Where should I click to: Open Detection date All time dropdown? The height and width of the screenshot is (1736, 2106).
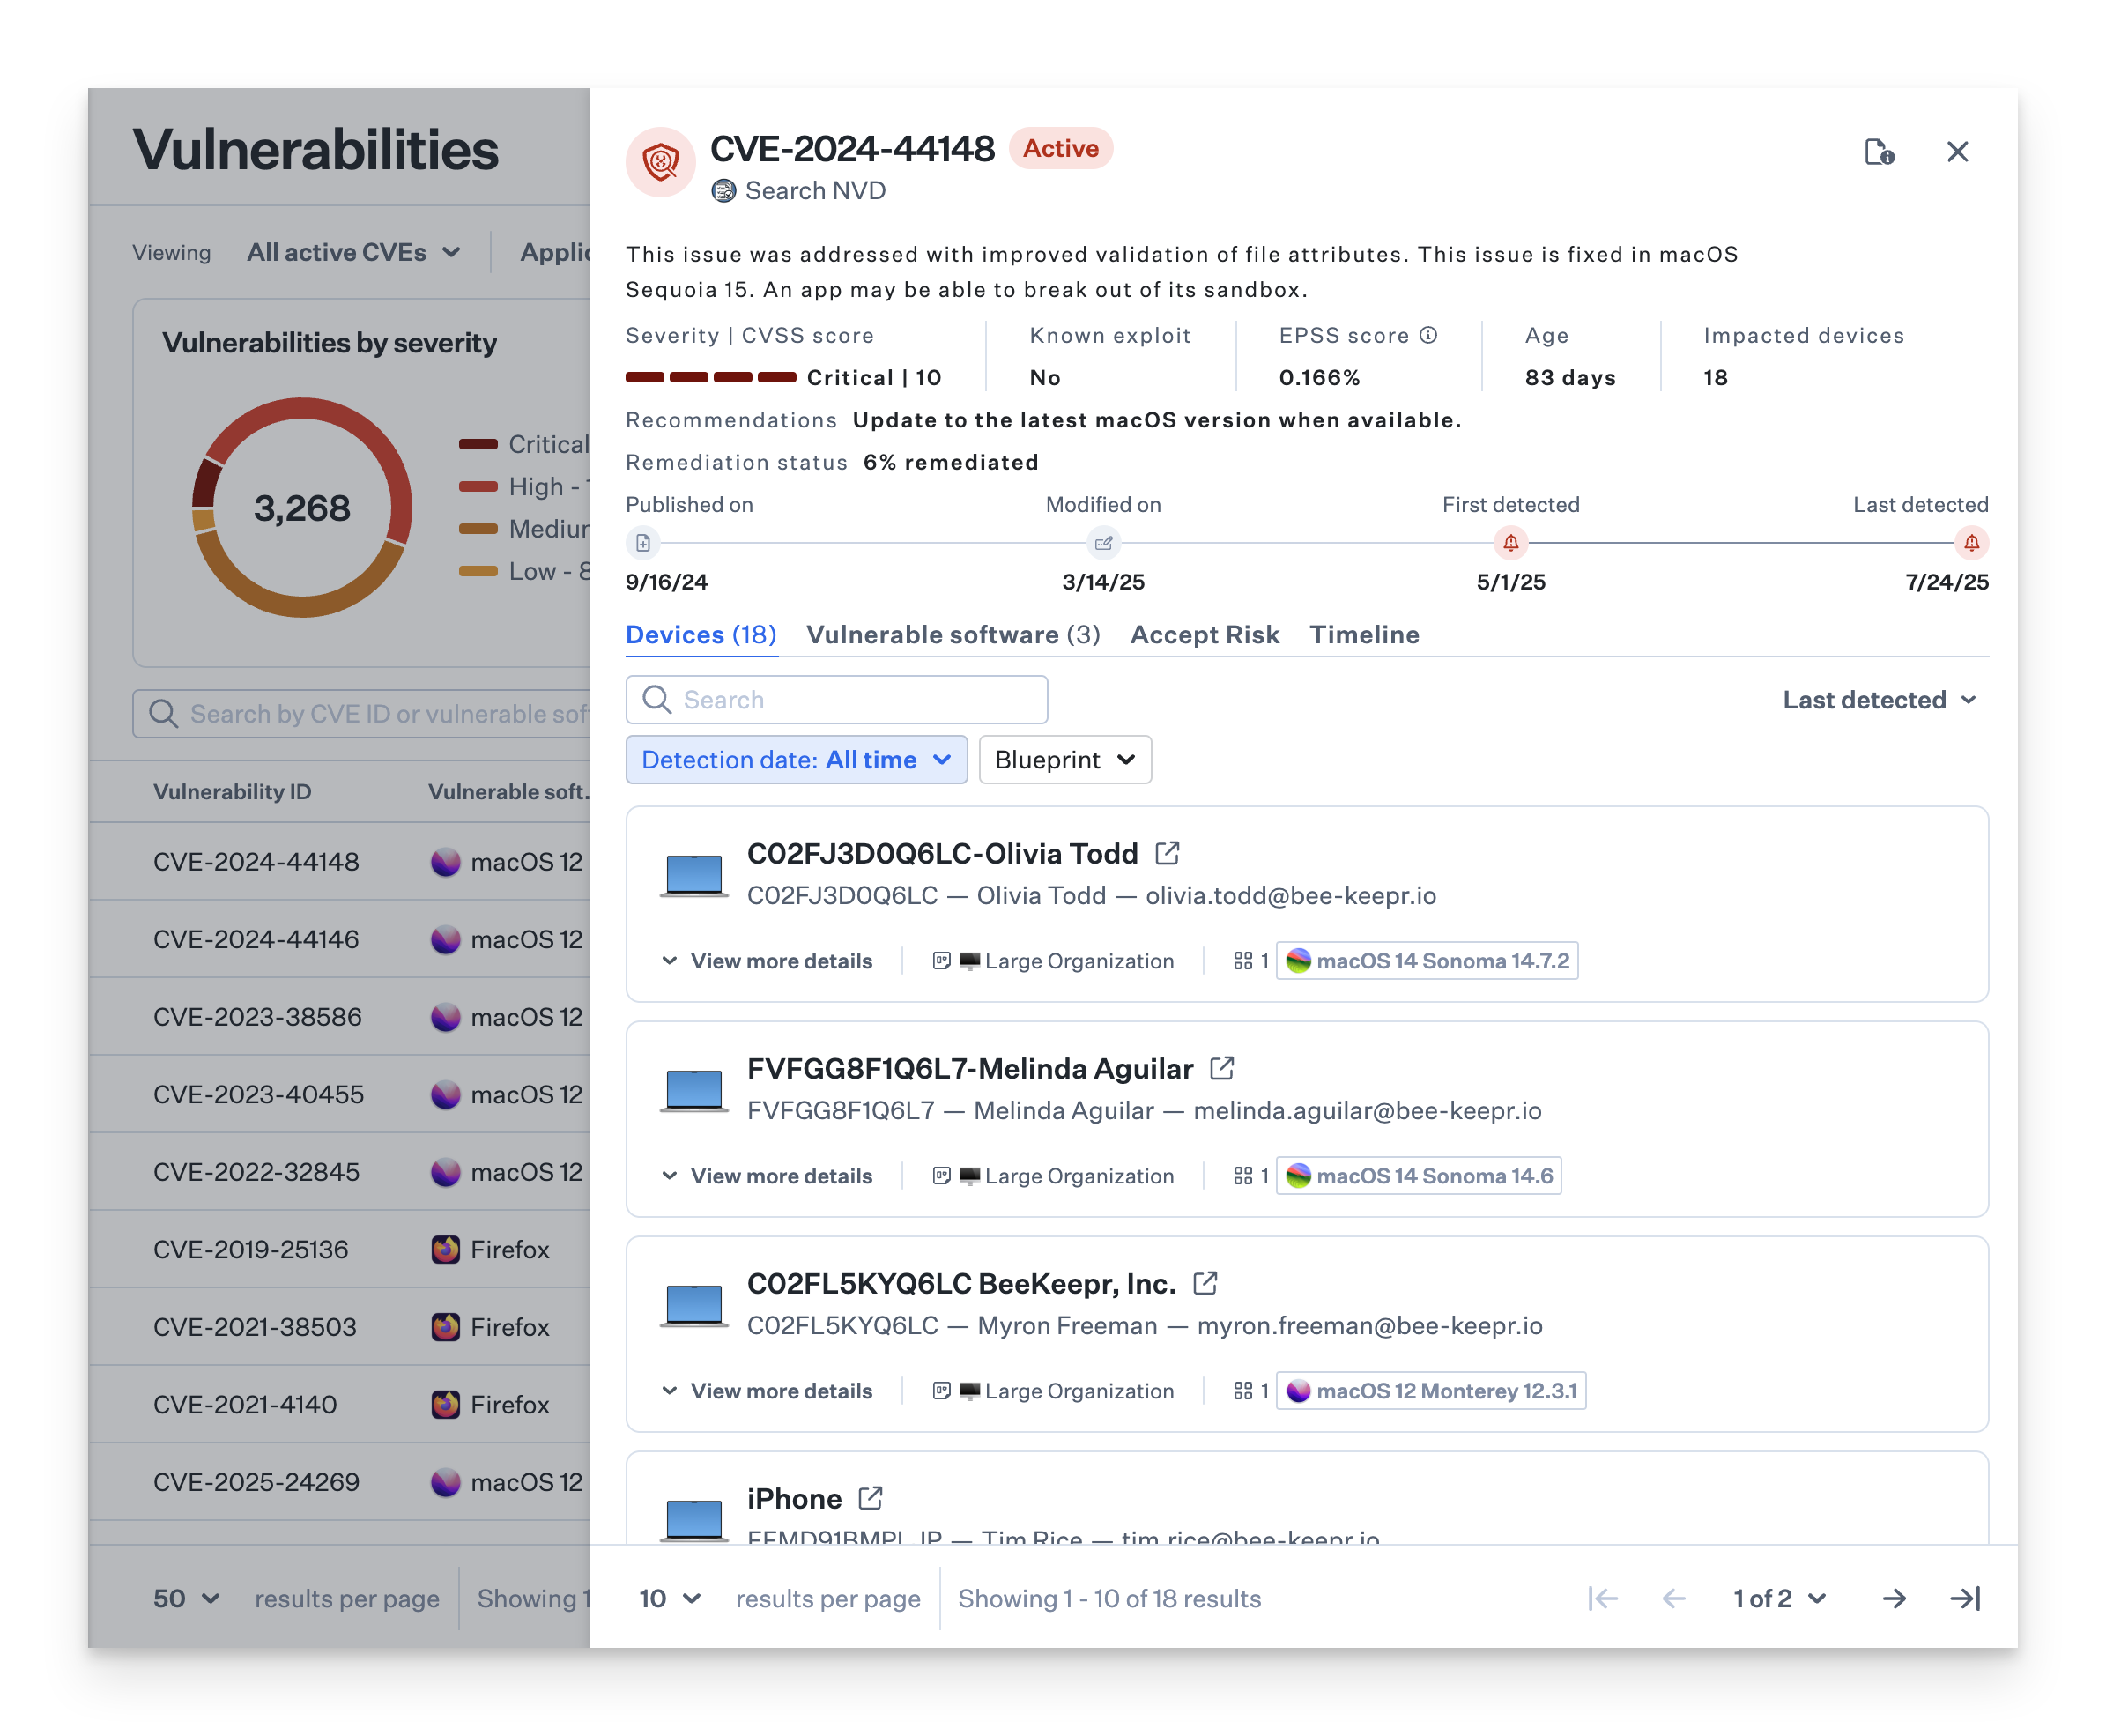click(x=796, y=760)
